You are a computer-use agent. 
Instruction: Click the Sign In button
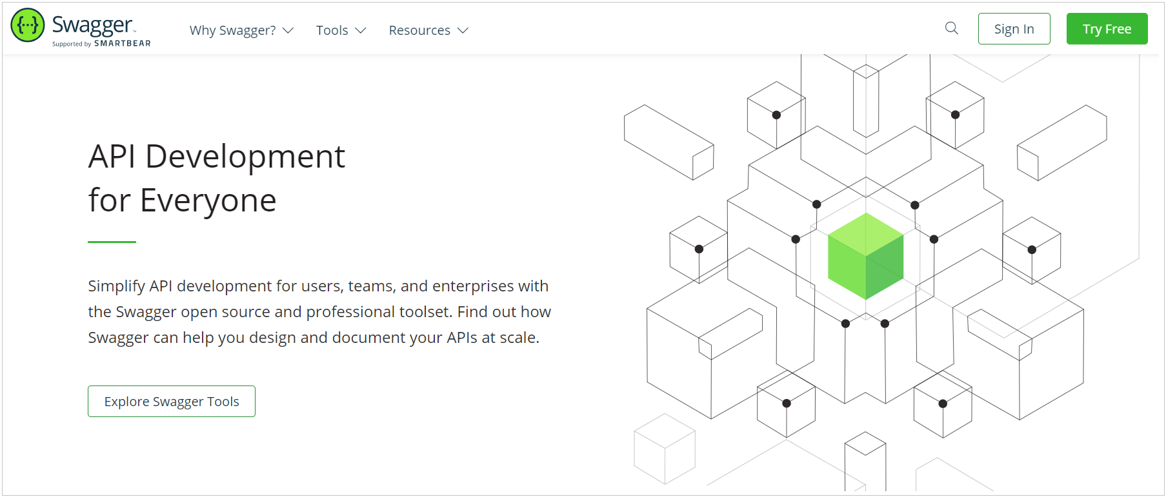1014,29
